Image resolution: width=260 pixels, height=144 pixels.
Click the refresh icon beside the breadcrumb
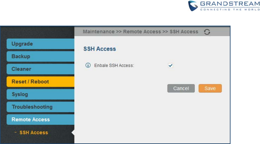point(207,32)
